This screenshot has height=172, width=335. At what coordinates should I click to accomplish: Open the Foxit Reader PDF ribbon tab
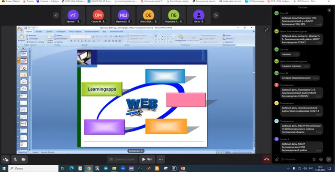pos(116,32)
